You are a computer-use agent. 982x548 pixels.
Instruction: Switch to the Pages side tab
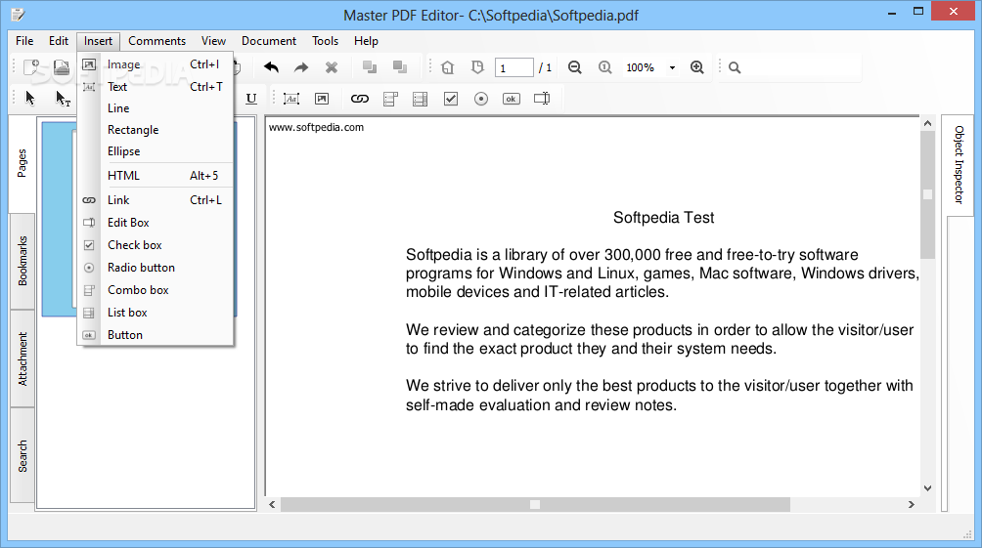point(22,163)
